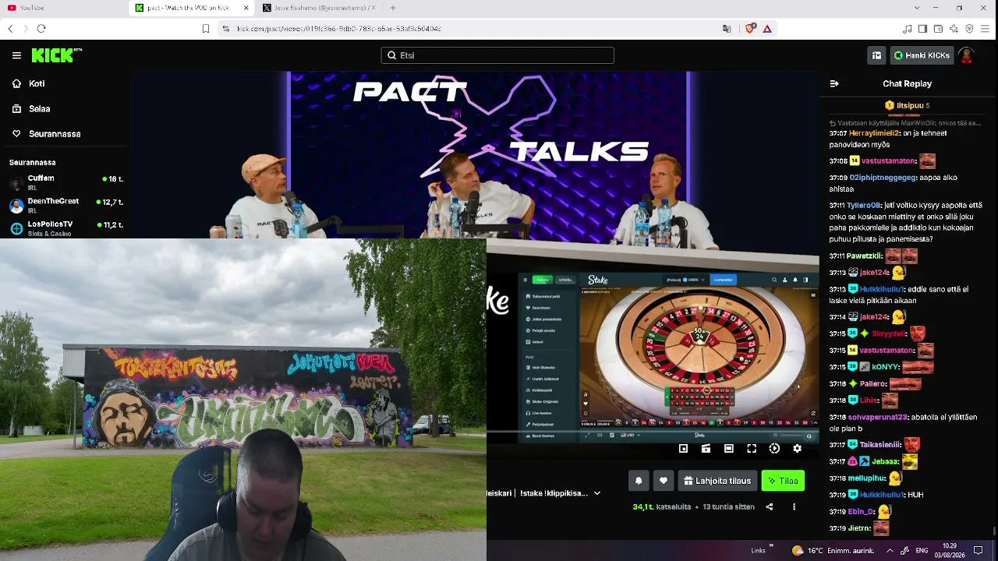Collapse the Chat Replay panel
The image size is (998, 561).
834,83
